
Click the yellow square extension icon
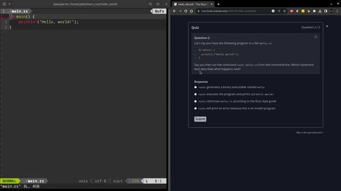click(x=303, y=11)
